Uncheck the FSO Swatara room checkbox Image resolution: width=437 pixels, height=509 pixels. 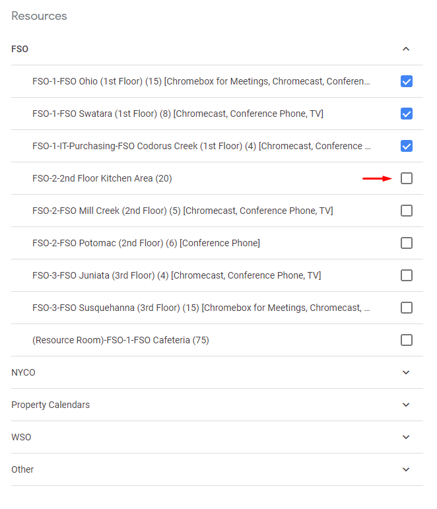pos(407,114)
